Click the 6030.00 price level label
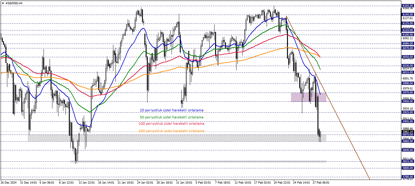 coord(408,66)
